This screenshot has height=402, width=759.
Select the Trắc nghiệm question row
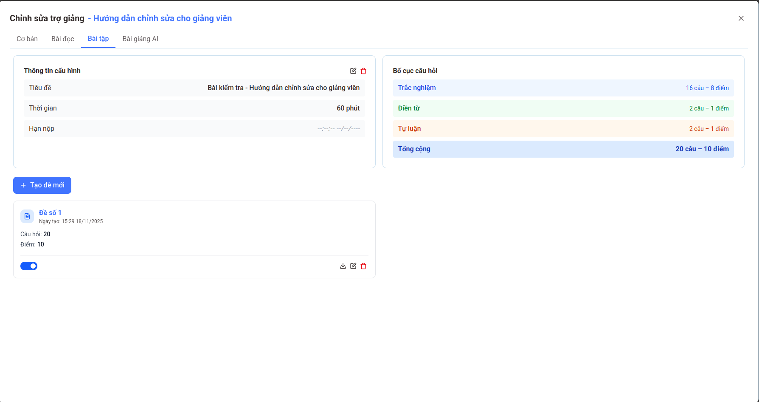(x=563, y=88)
